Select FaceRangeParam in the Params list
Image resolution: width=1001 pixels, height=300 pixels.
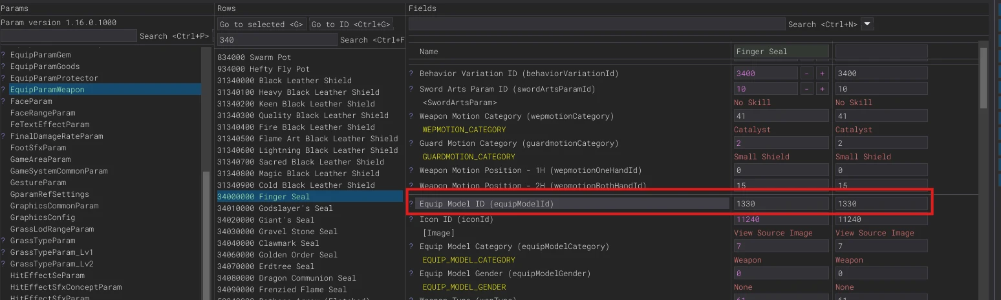(43, 113)
